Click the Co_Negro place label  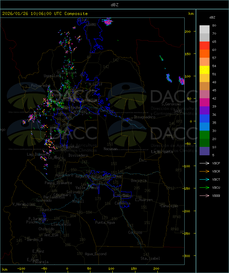[56, 158]
